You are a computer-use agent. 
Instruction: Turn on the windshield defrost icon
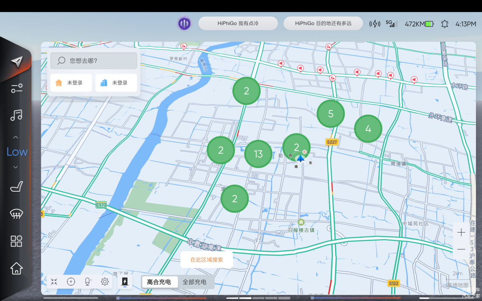pos(16,214)
